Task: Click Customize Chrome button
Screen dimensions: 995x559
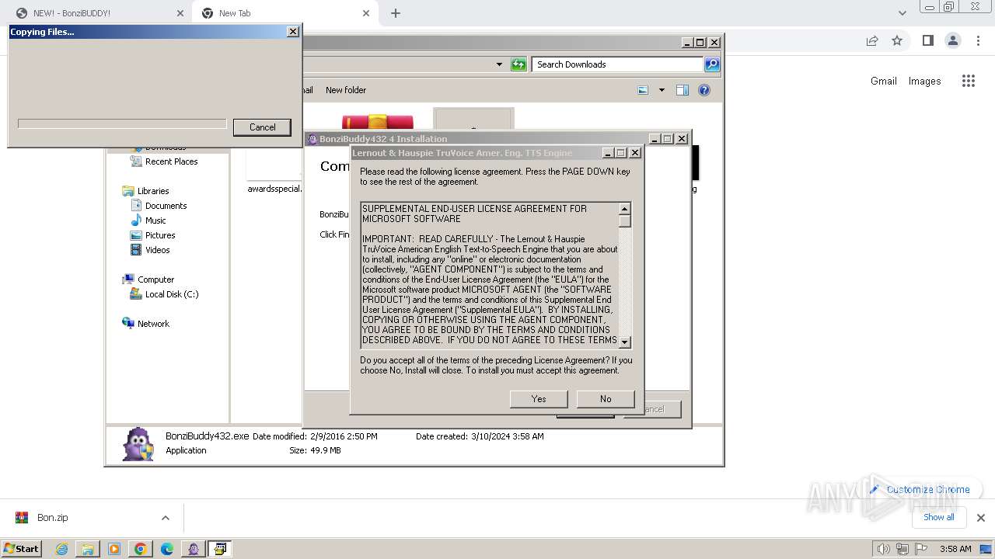Action: pos(920,489)
